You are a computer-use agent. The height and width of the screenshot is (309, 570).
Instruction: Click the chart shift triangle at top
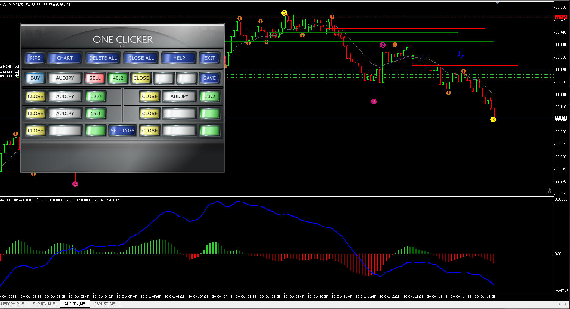click(497, 3)
